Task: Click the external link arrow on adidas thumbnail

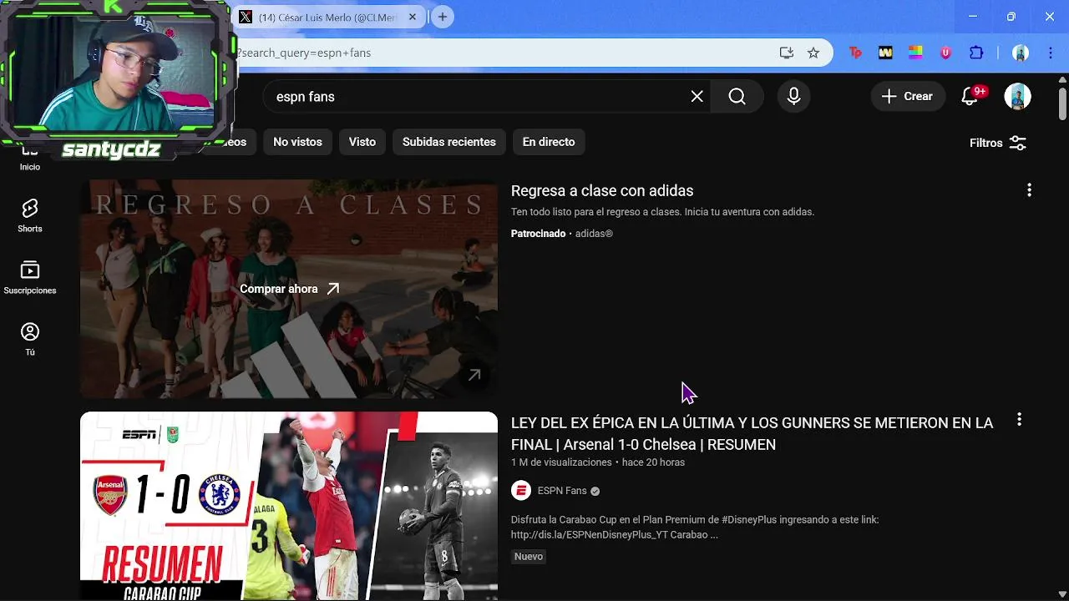Action: pyautogui.click(x=474, y=376)
